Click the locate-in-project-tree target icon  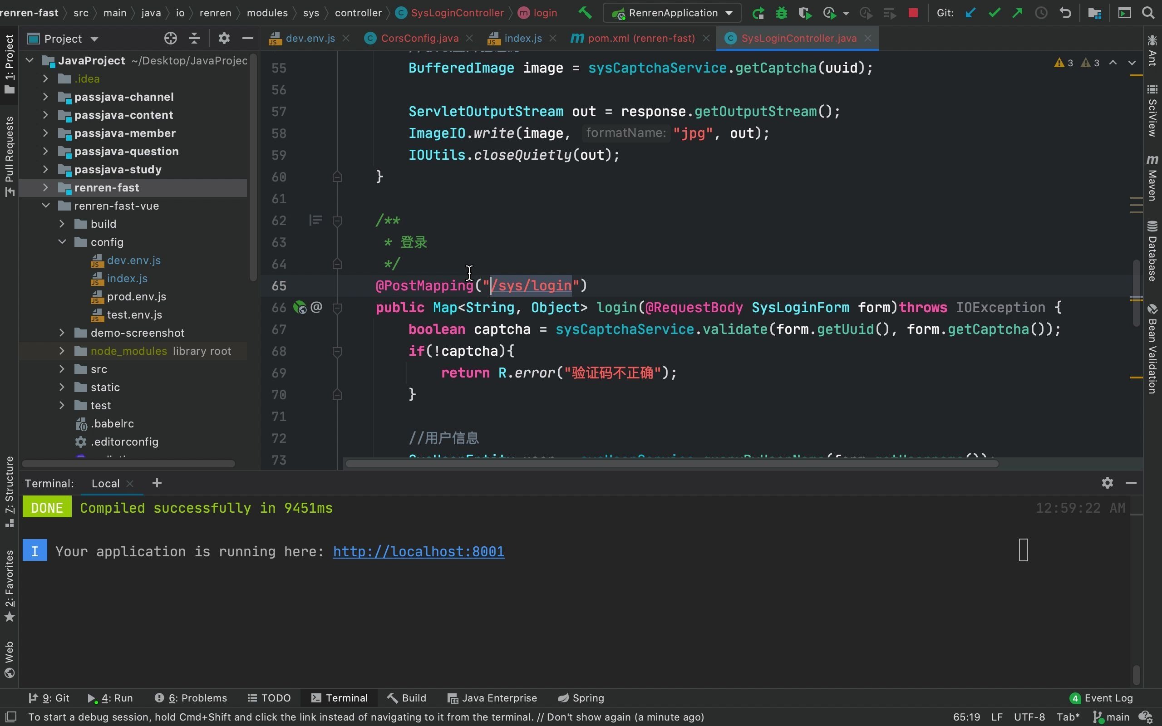[x=171, y=39]
